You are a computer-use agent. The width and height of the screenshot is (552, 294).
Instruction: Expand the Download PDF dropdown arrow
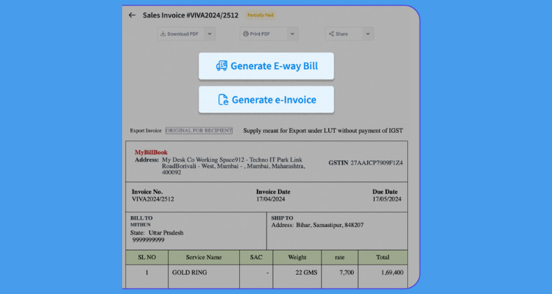coord(209,34)
